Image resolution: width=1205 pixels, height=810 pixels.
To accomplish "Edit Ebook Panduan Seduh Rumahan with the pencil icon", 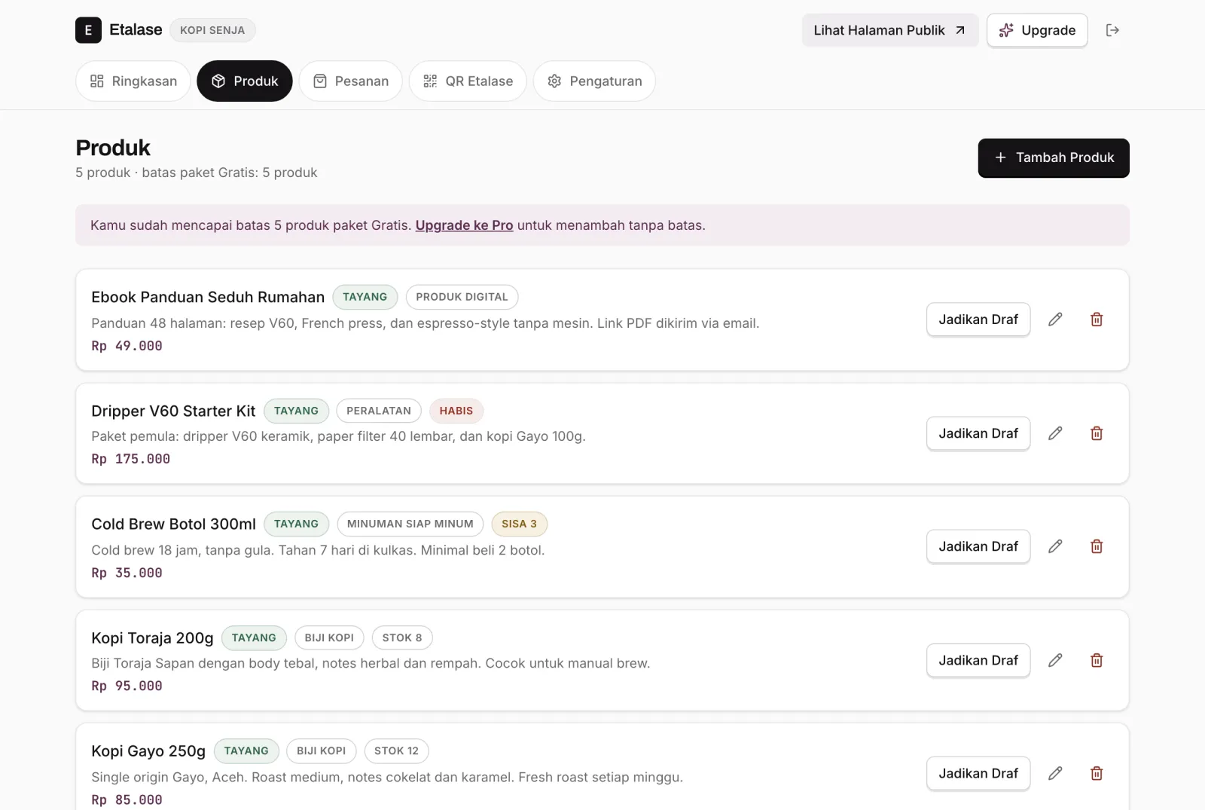I will coord(1055,319).
